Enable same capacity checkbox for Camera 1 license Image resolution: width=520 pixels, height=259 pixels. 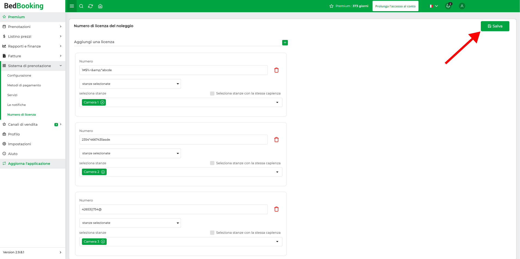tap(212, 93)
